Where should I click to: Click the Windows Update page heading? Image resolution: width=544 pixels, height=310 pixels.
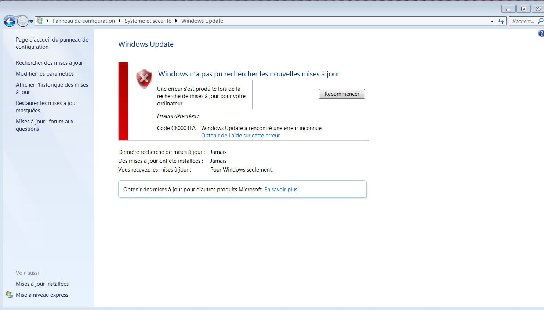coord(146,44)
